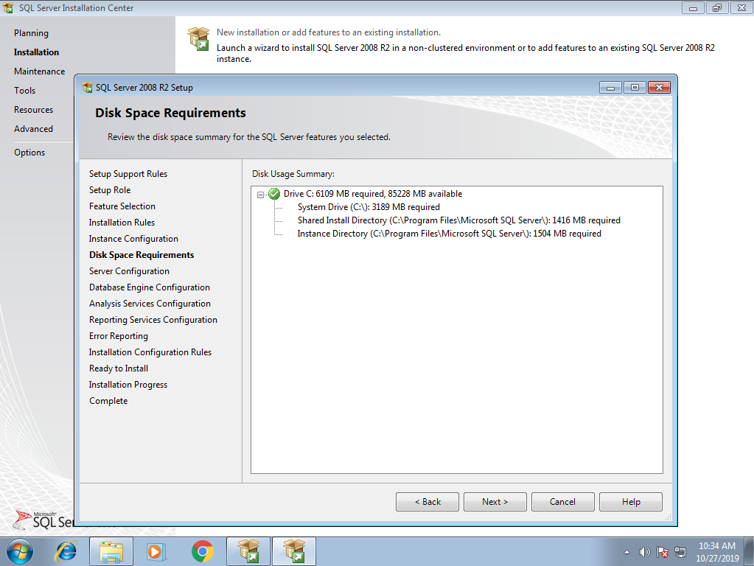Viewport: 754px width, 566px height.
Task: Select the Shared Install Directory row
Action: tap(458, 220)
